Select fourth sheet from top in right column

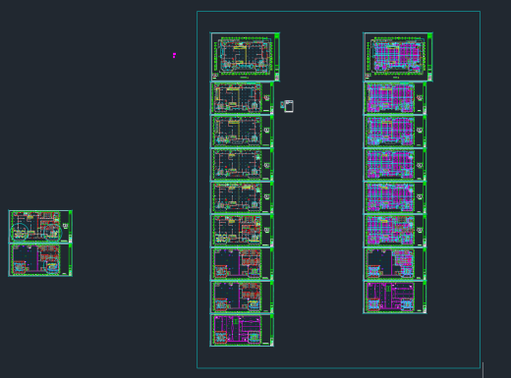(395, 165)
